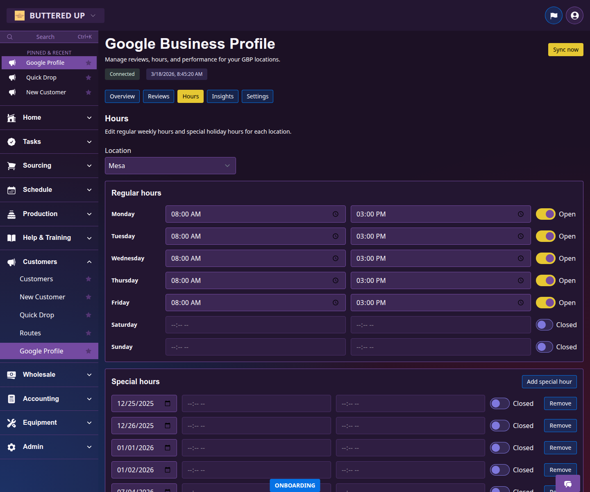Open the Location dropdown showing Mesa
Screen dimensions: 590x492
pyautogui.click(x=170, y=166)
